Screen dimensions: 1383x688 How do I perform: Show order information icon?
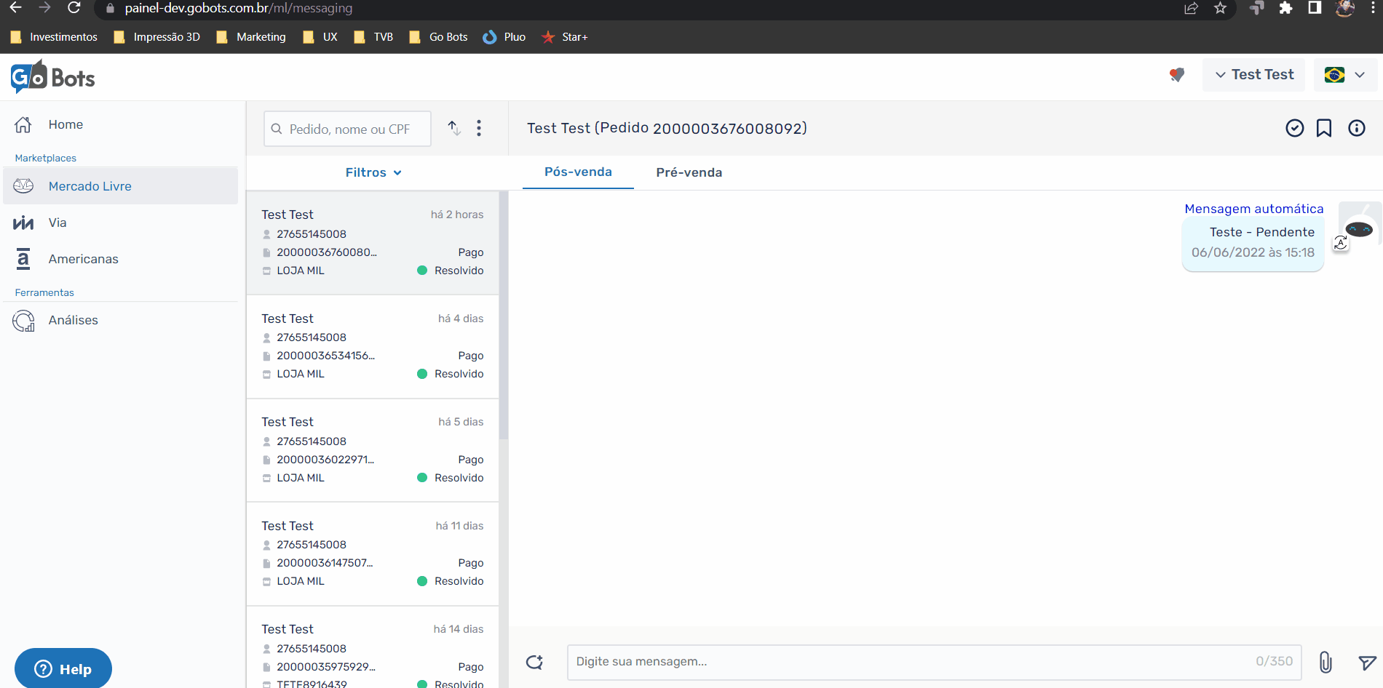point(1357,128)
